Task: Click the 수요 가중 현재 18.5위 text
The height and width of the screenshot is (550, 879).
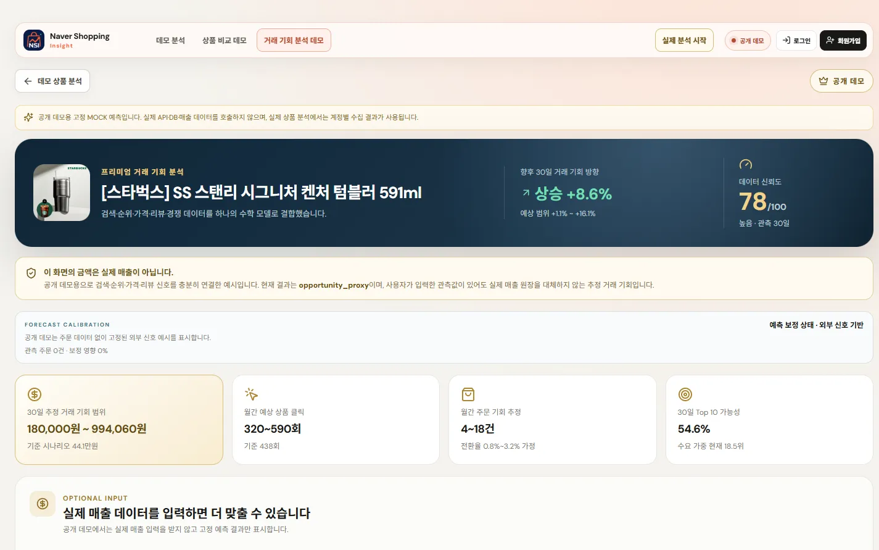Action: (x=711, y=446)
